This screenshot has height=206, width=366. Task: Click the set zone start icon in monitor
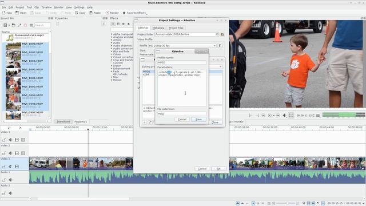tap(250, 116)
